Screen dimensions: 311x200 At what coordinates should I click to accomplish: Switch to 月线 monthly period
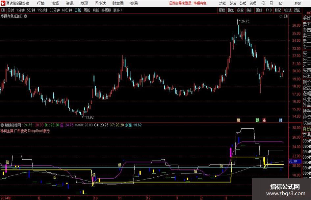96,10
